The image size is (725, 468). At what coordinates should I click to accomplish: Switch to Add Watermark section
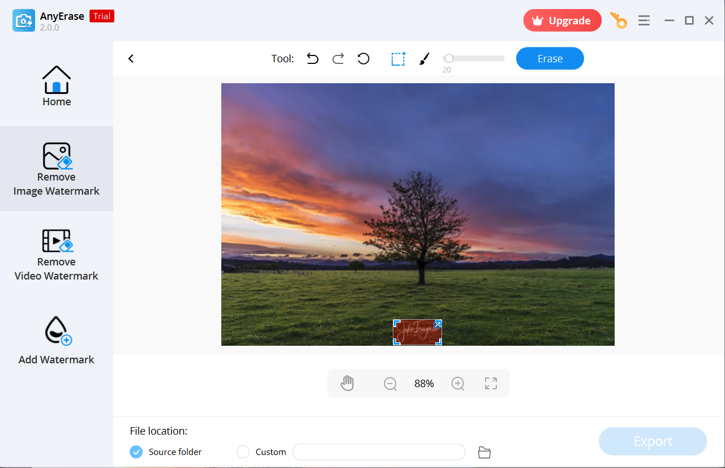coord(57,340)
